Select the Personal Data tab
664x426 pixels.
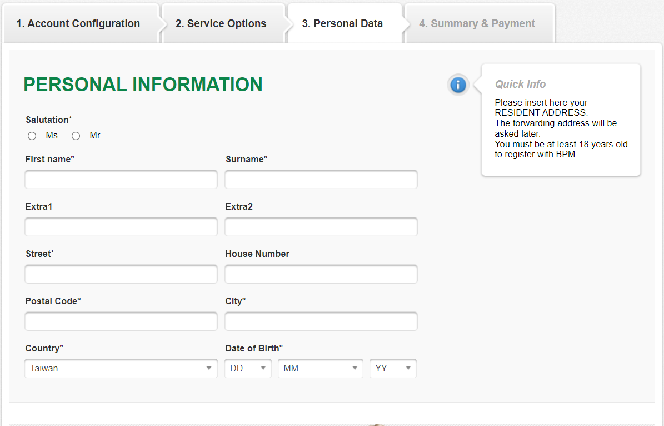click(x=342, y=24)
